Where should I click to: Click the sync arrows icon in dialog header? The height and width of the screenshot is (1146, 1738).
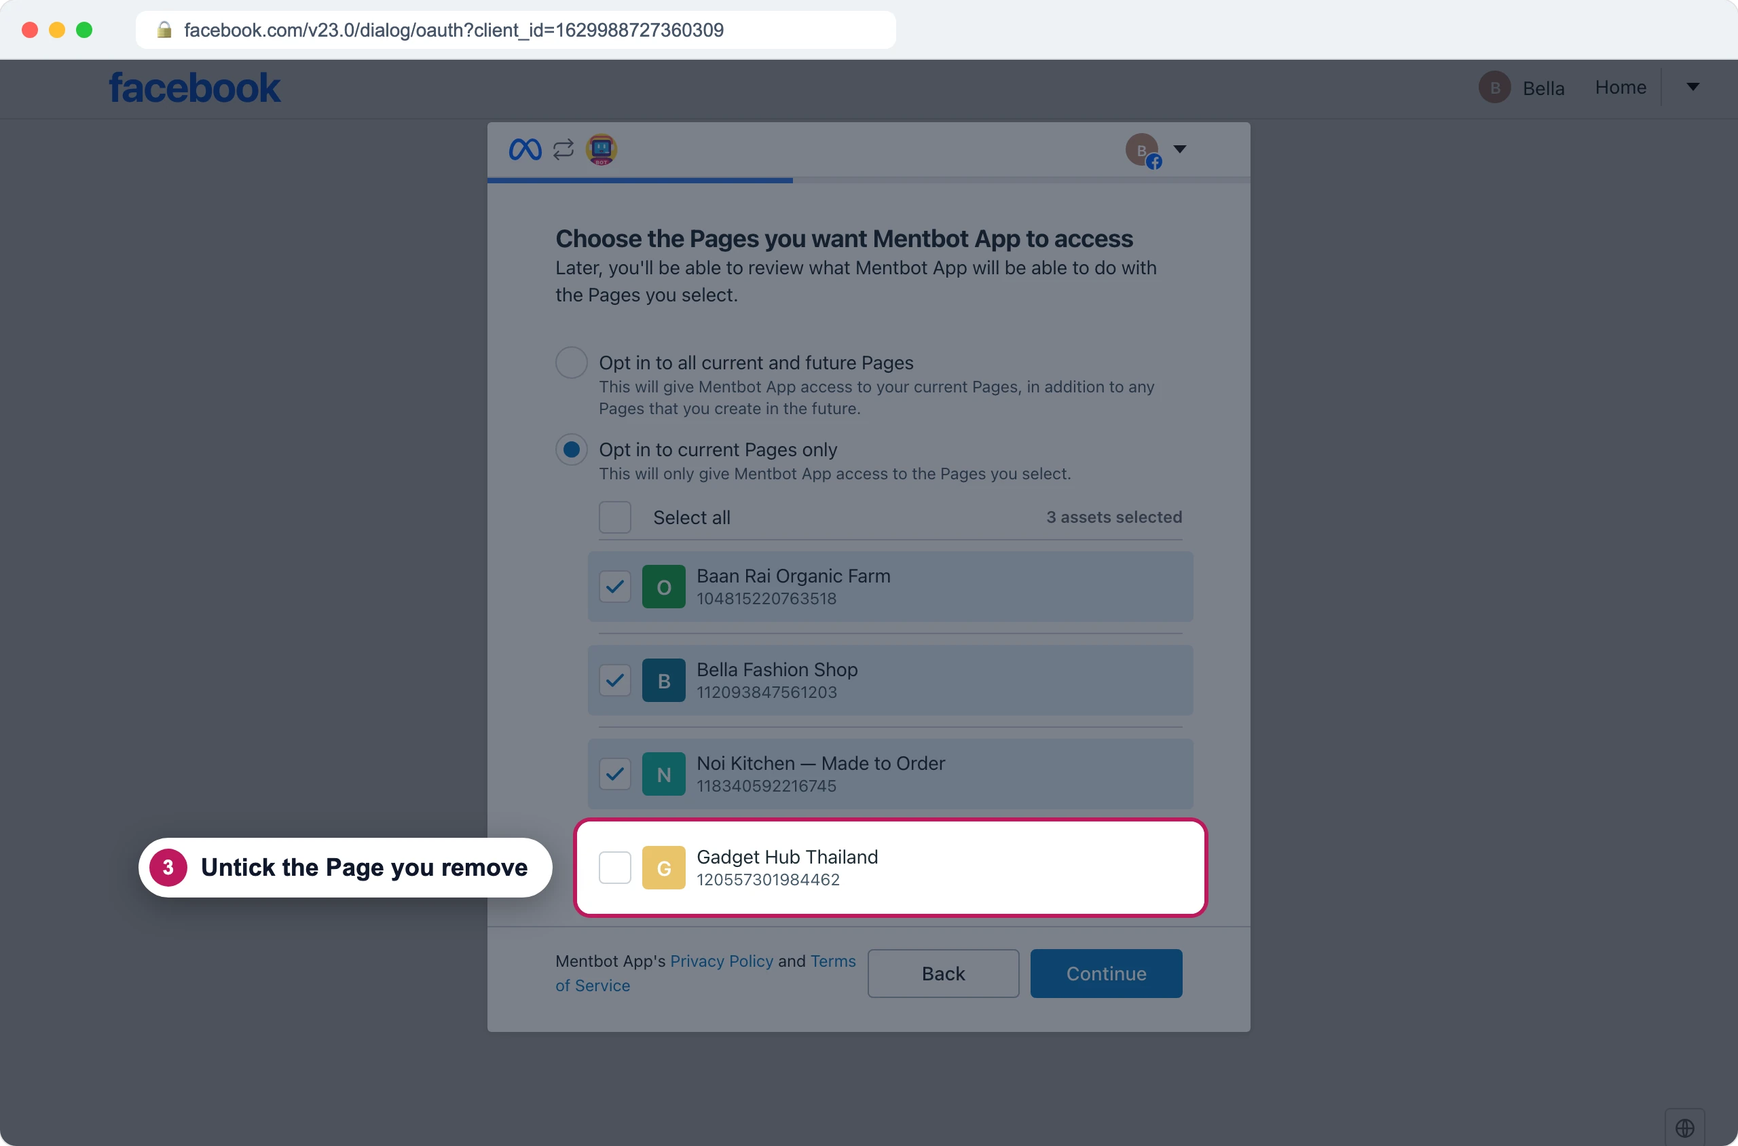pyautogui.click(x=563, y=150)
